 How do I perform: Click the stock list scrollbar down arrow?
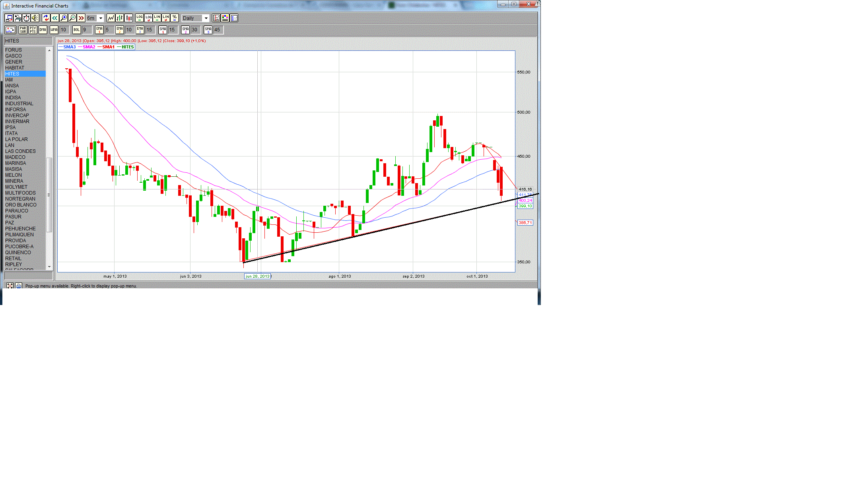(x=49, y=267)
